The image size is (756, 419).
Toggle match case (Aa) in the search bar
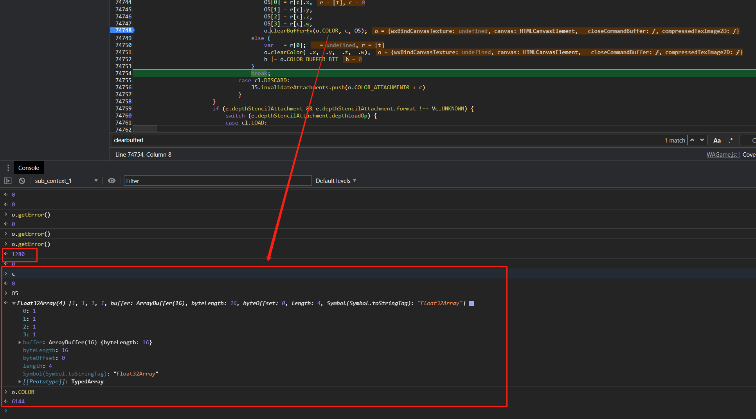click(717, 140)
